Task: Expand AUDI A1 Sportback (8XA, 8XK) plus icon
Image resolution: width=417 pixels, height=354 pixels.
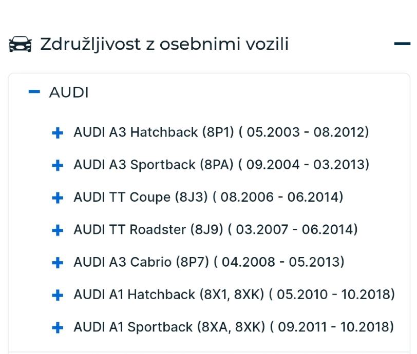Action: [58, 327]
